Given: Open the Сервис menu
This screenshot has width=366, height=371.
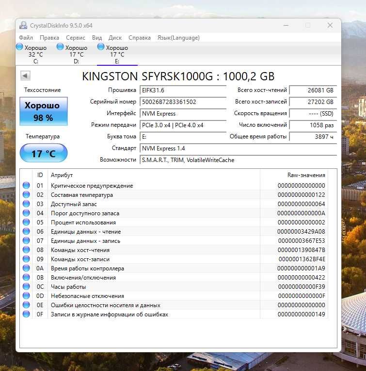Looking at the screenshot, I should (x=76, y=38).
